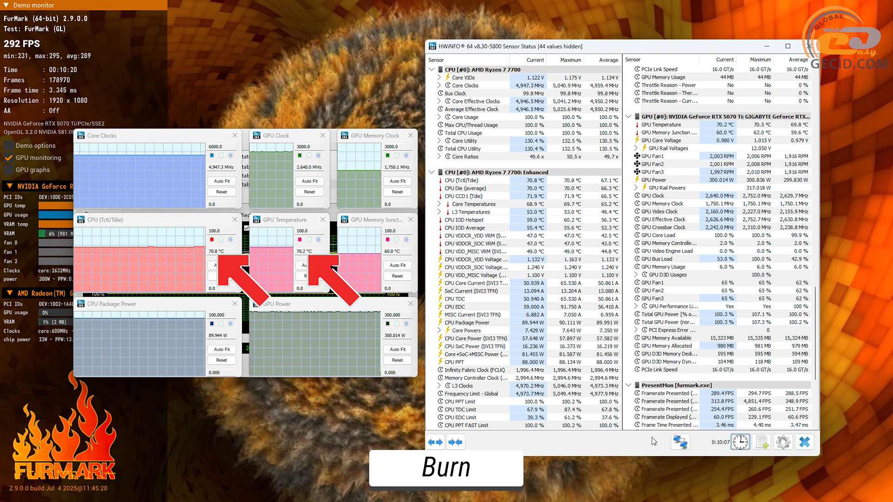The height and width of the screenshot is (502, 893).
Task: Click the HWiNFO icon in the GPU Memory Clock graph title
Action: [x=345, y=135]
